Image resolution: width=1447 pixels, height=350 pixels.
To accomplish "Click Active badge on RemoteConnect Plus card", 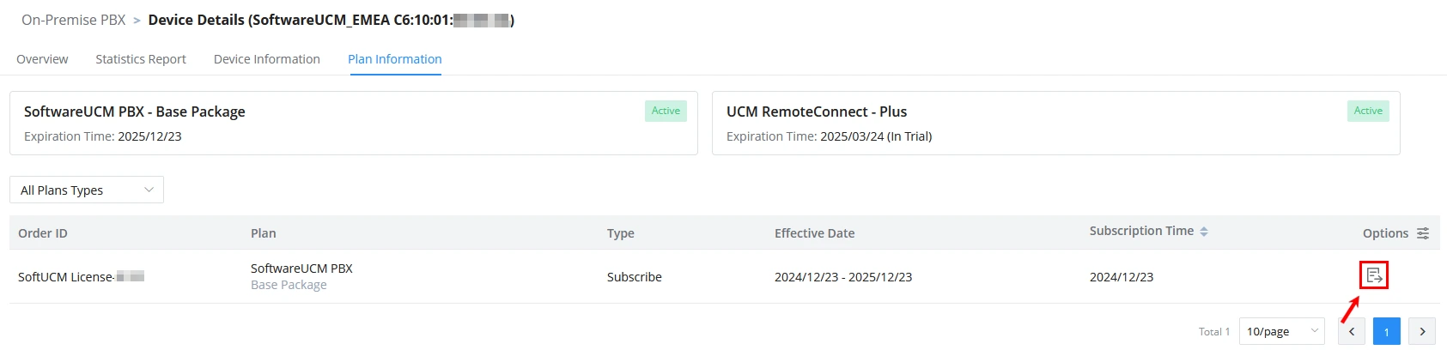I will [1368, 111].
